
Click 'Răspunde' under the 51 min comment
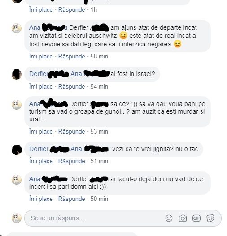click(71, 161)
